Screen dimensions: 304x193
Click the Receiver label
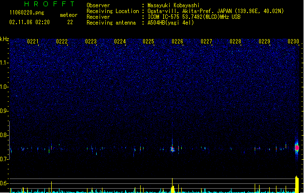click(98, 17)
